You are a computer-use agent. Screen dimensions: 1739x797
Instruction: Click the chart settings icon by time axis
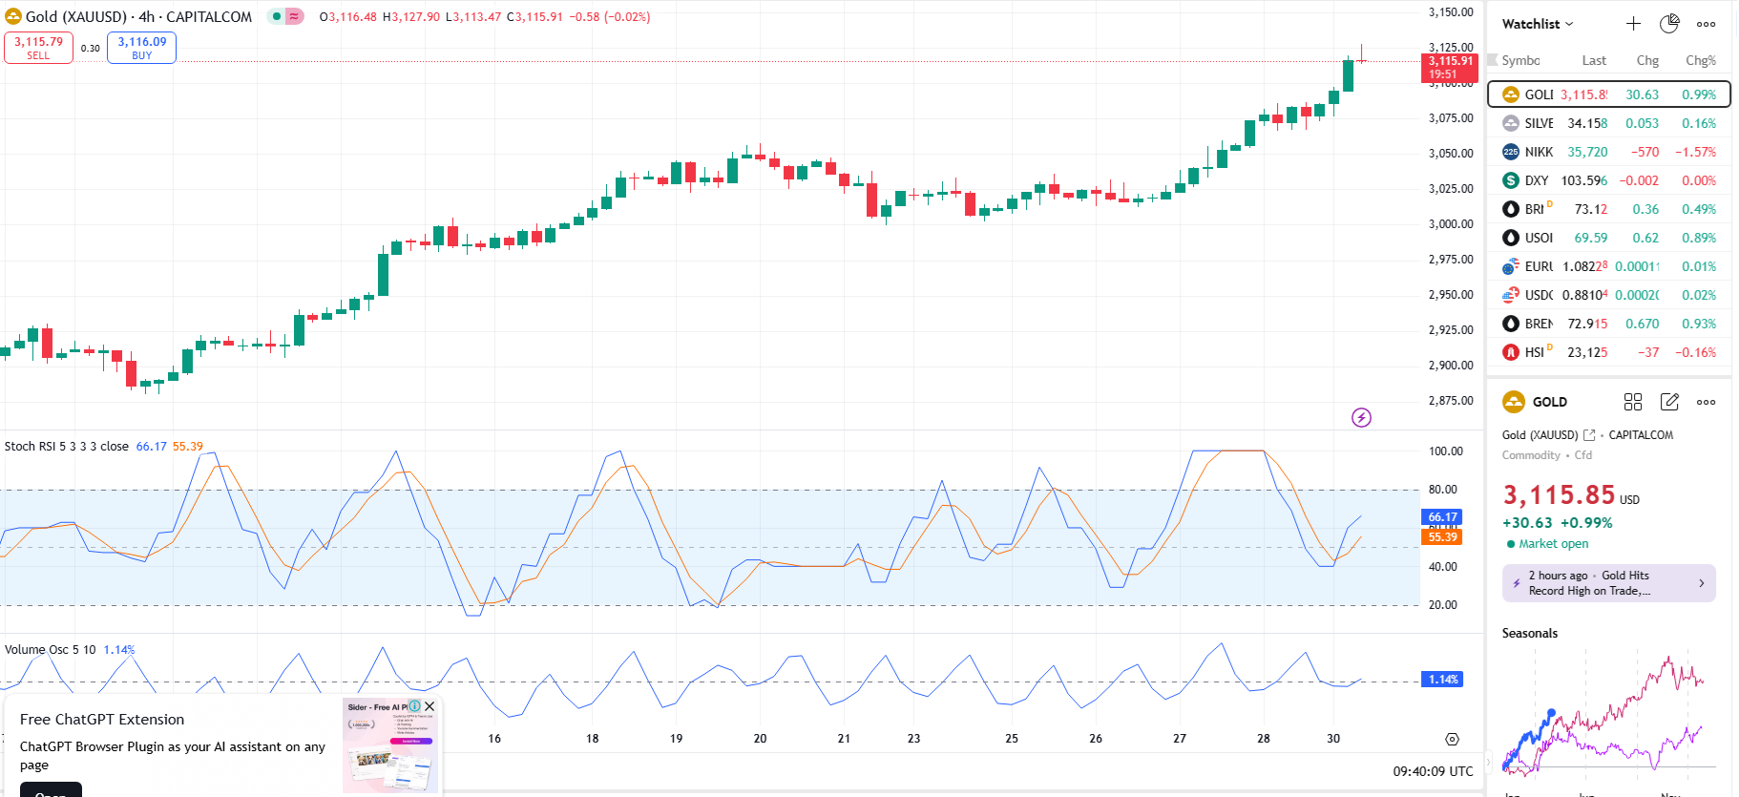pyautogui.click(x=1452, y=739)
